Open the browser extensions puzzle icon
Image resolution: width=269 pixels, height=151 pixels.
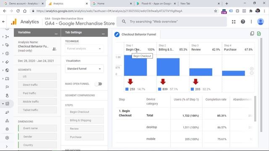[251, 11]
